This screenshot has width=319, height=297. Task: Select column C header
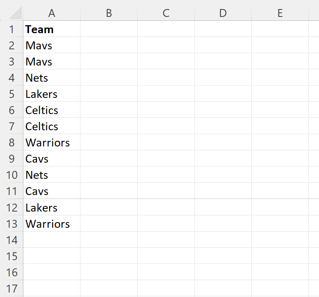click(x=166, y=13)
